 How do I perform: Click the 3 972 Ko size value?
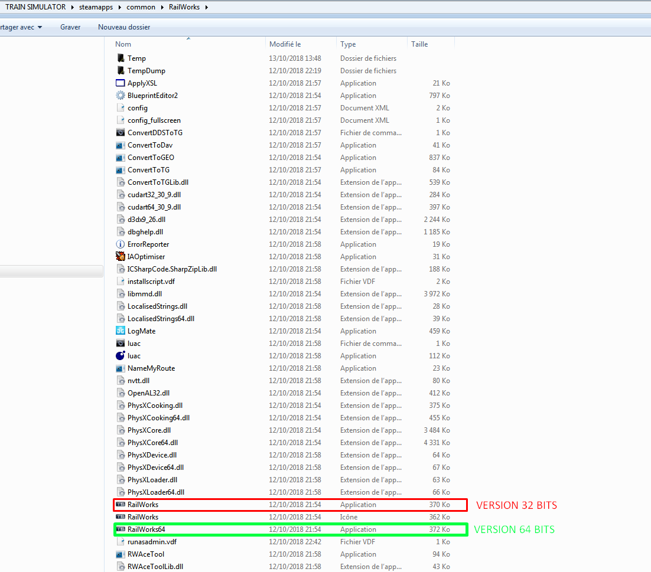coord(437,293)
